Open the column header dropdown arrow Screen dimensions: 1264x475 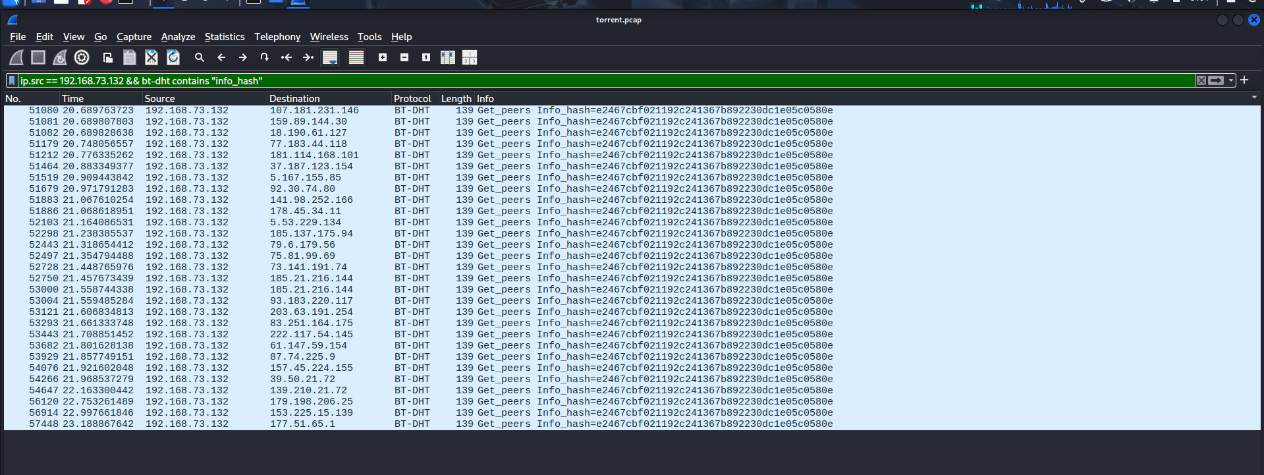pos(1254,98)
